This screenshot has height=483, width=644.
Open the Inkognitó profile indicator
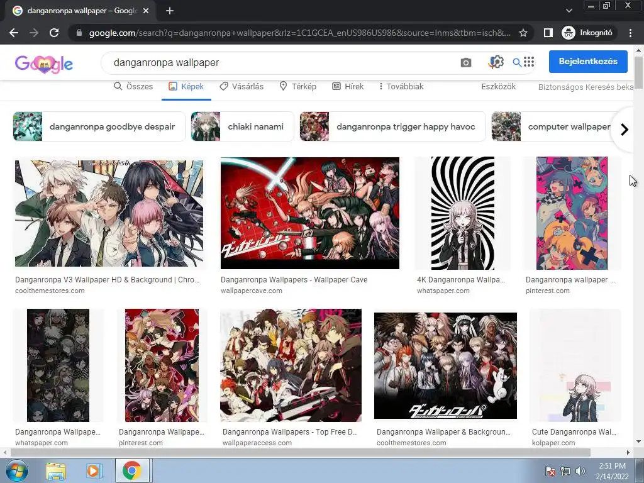(587, 33)
